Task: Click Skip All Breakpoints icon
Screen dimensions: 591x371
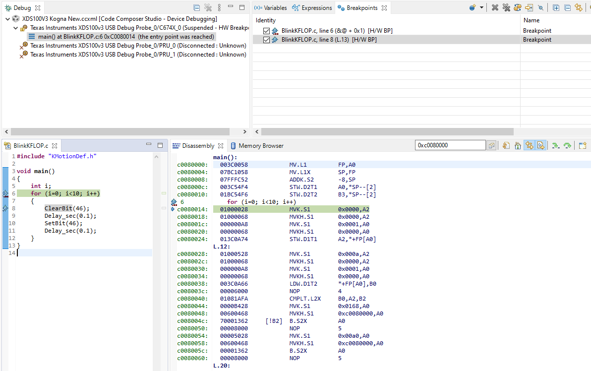Action: [540, 8]
